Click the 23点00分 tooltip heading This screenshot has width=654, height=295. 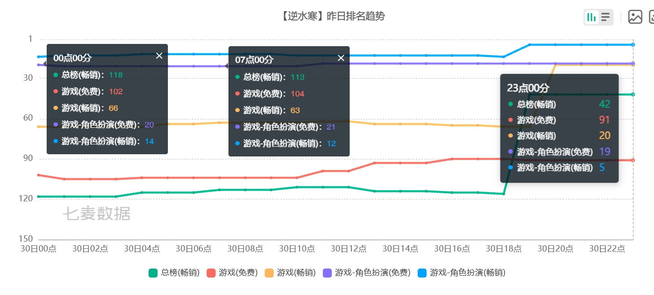coord(528,88)
